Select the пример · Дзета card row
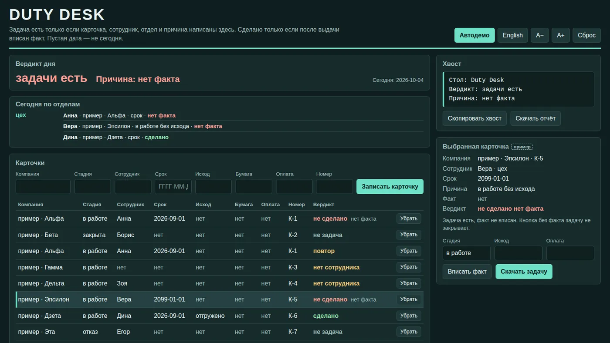Image resolution: width=610 pixels, height=343 pixels. 220,316
